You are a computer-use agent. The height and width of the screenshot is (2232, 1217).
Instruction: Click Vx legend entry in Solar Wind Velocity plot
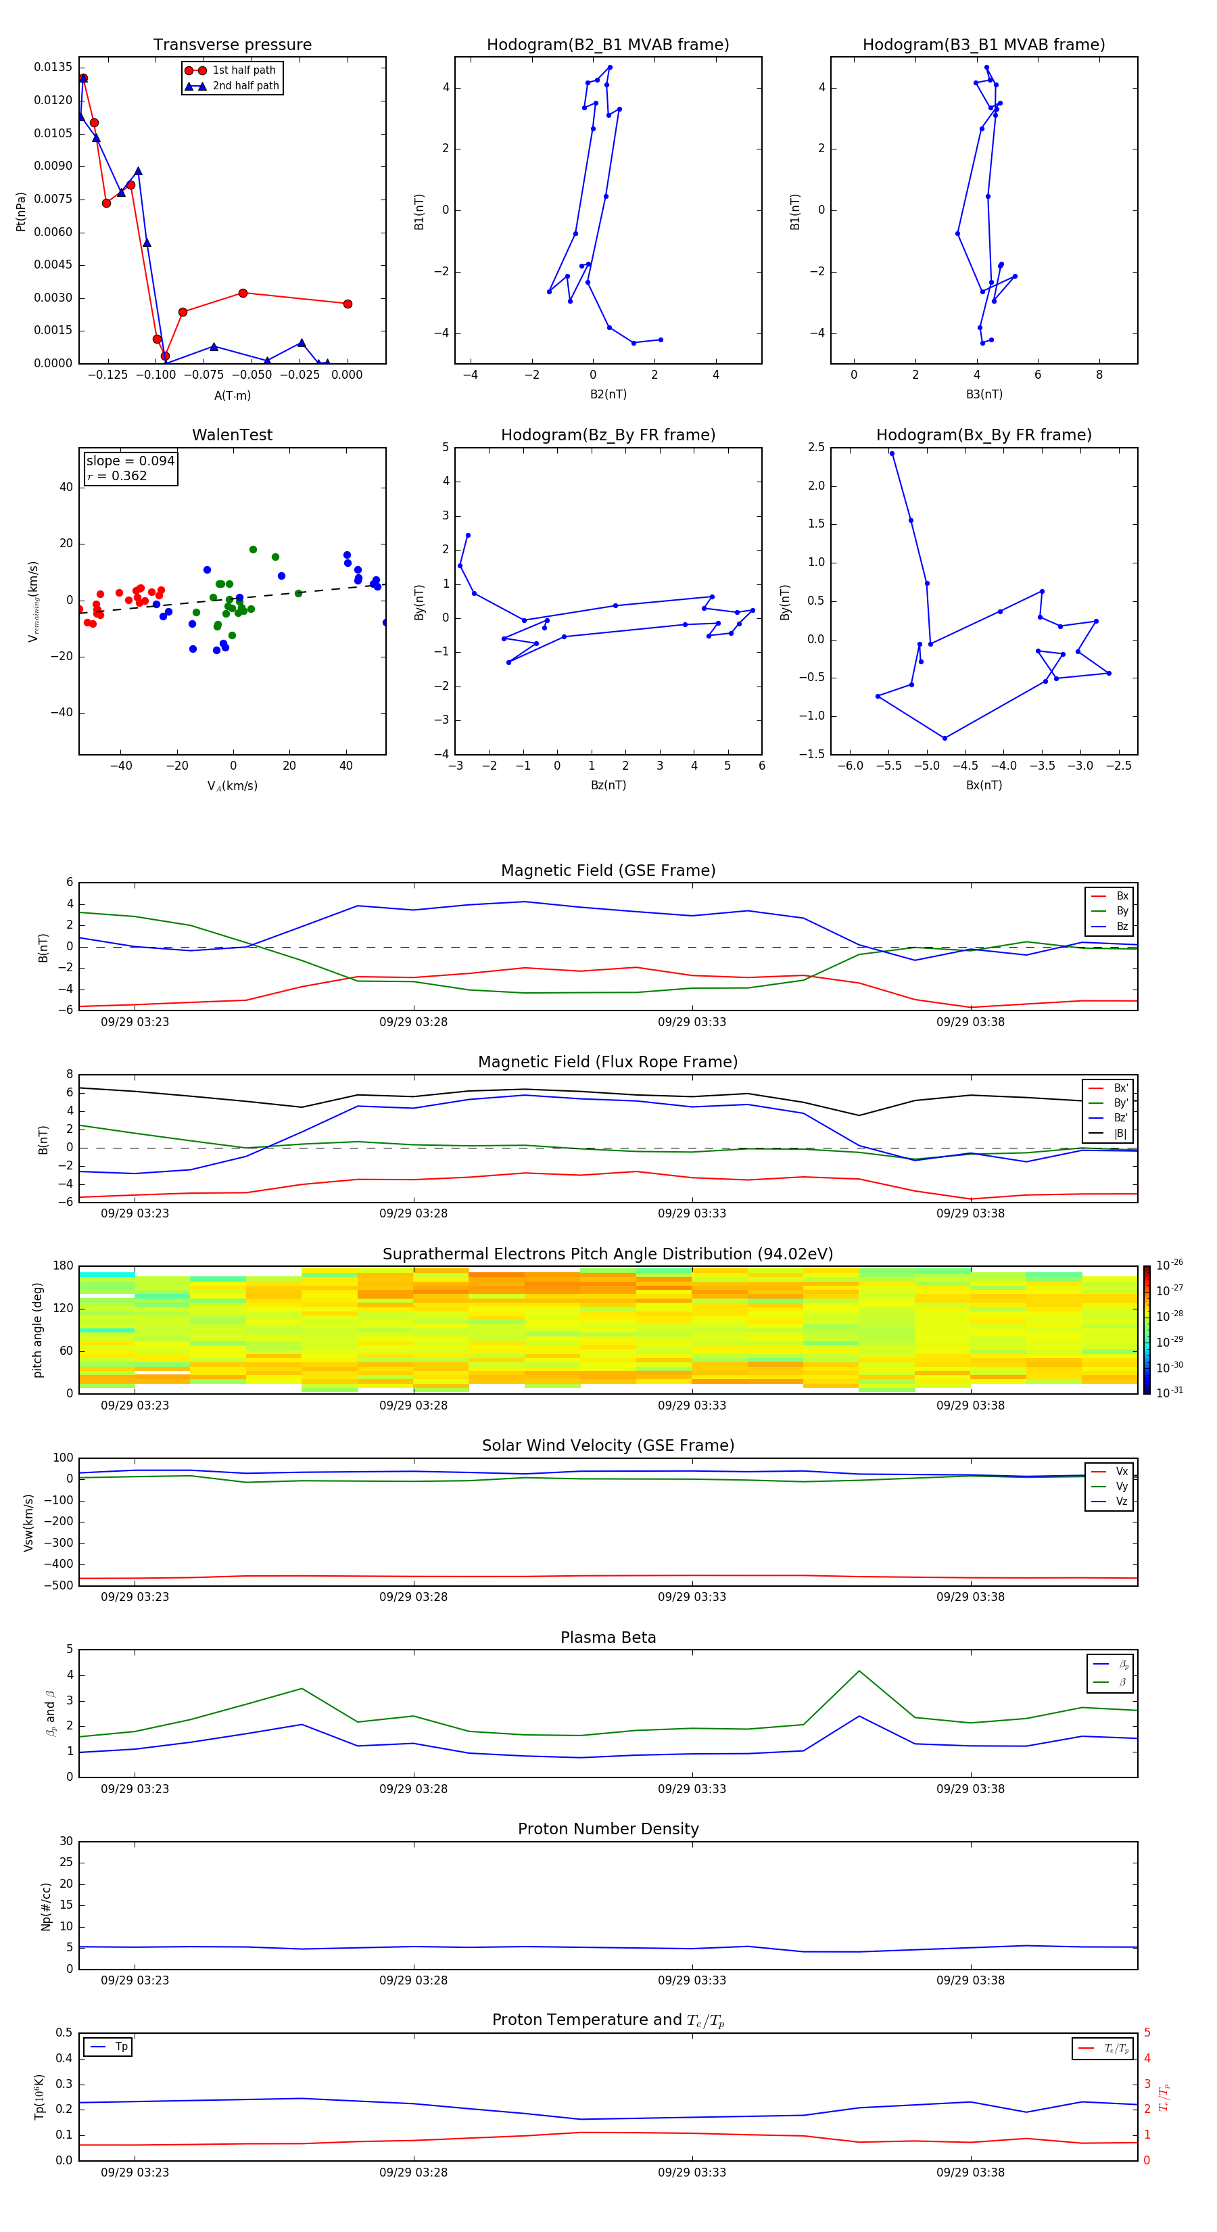click(1109, 1471)
